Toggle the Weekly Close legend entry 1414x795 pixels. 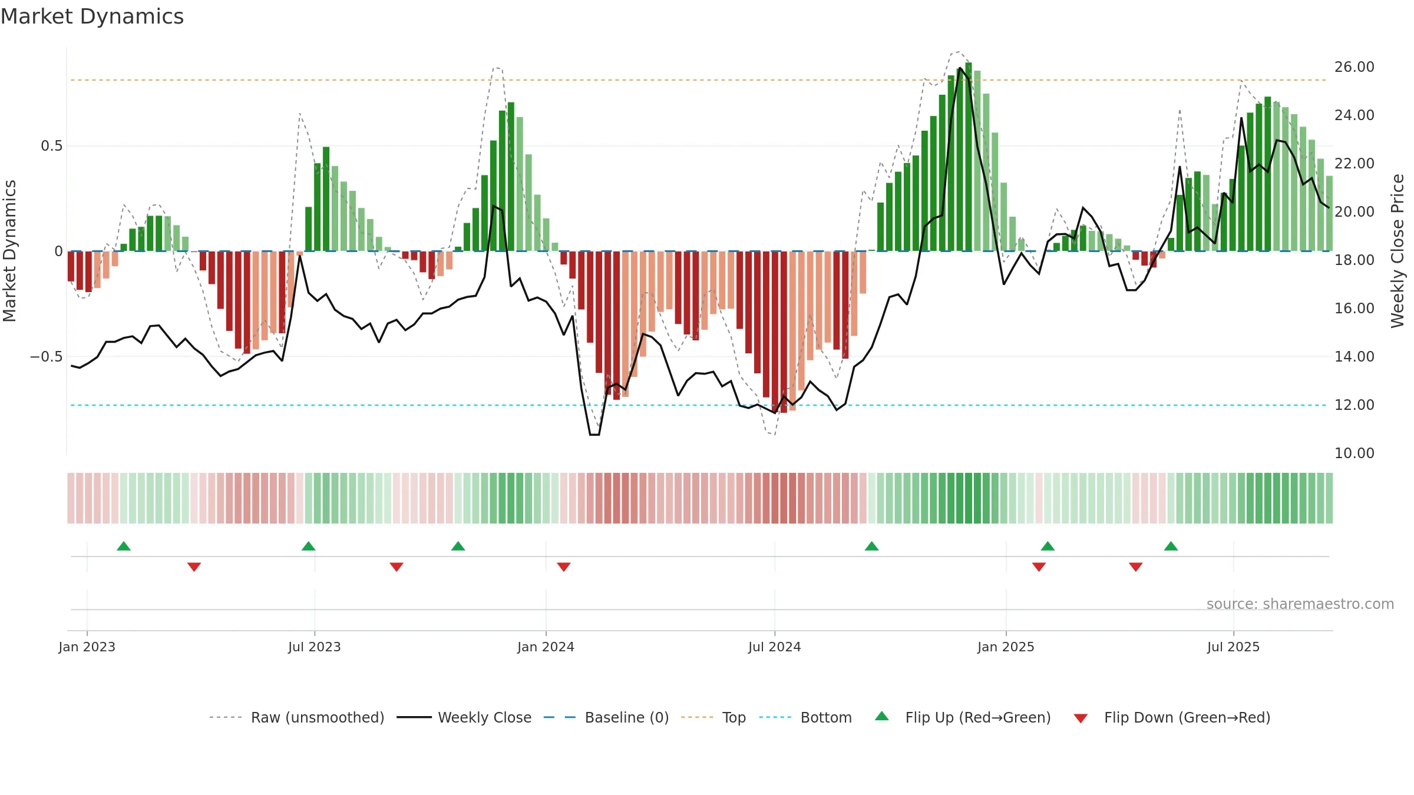[464, 717]
